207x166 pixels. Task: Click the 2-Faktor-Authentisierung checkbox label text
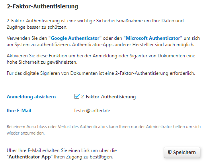[x=108, y=97]
